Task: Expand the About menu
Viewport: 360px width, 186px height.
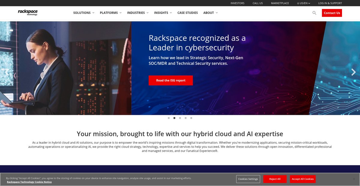Action: coord(211,13)
